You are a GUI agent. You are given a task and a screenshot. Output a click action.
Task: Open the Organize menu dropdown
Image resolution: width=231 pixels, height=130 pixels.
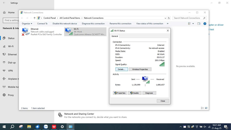[27, 24]
